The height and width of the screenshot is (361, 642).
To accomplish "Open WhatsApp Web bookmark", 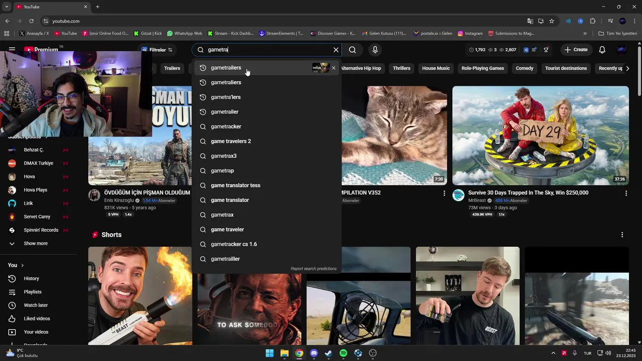I will point(185,34).
